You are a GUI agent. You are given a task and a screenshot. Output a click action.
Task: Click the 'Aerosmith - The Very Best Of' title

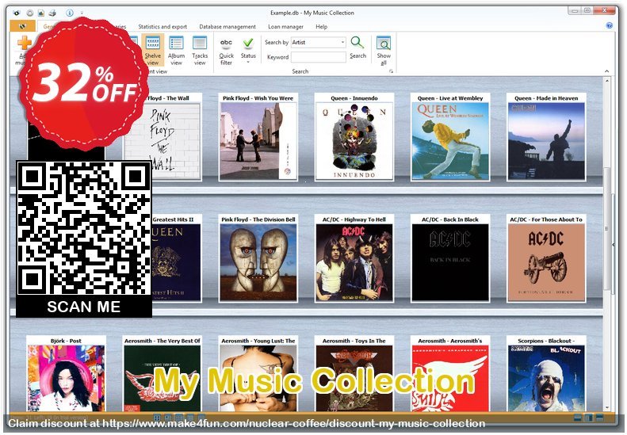coord(162,341)
